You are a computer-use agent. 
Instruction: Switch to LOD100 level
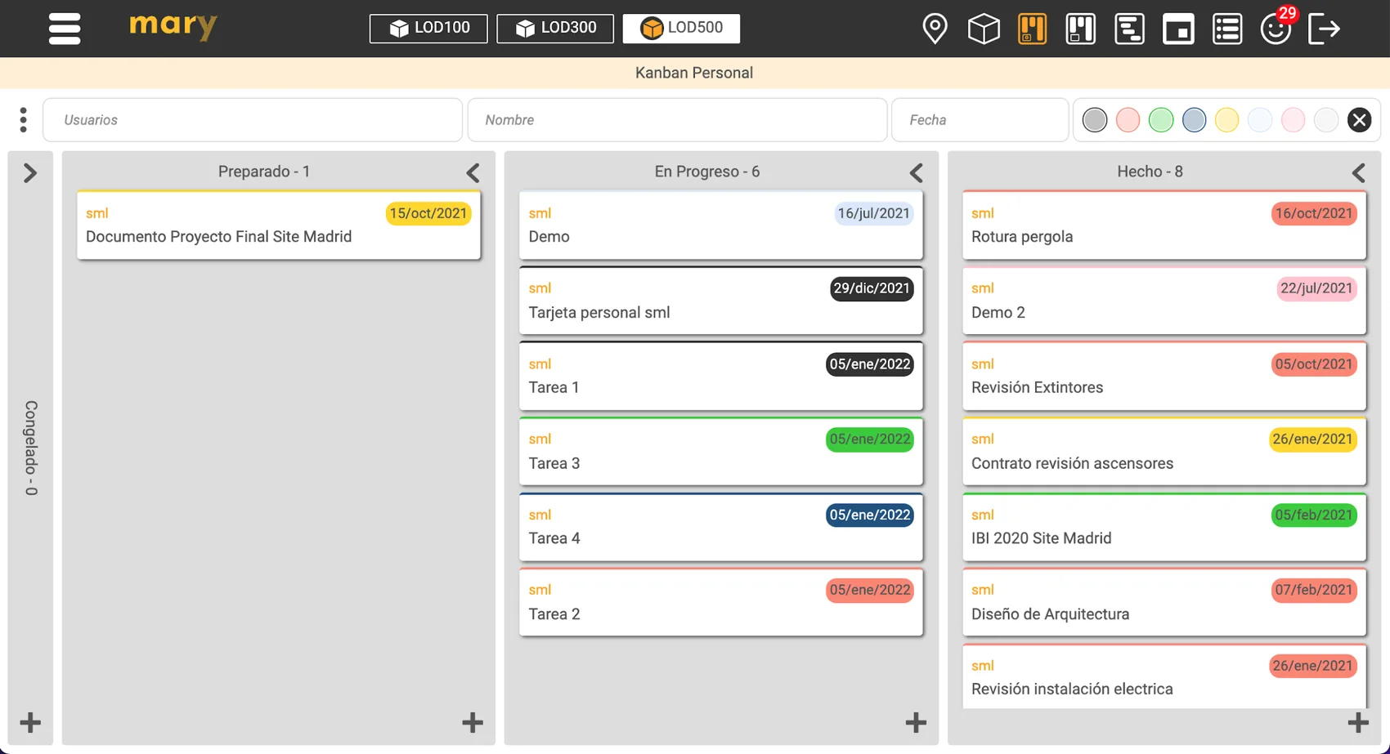click(x=428, y=28)
